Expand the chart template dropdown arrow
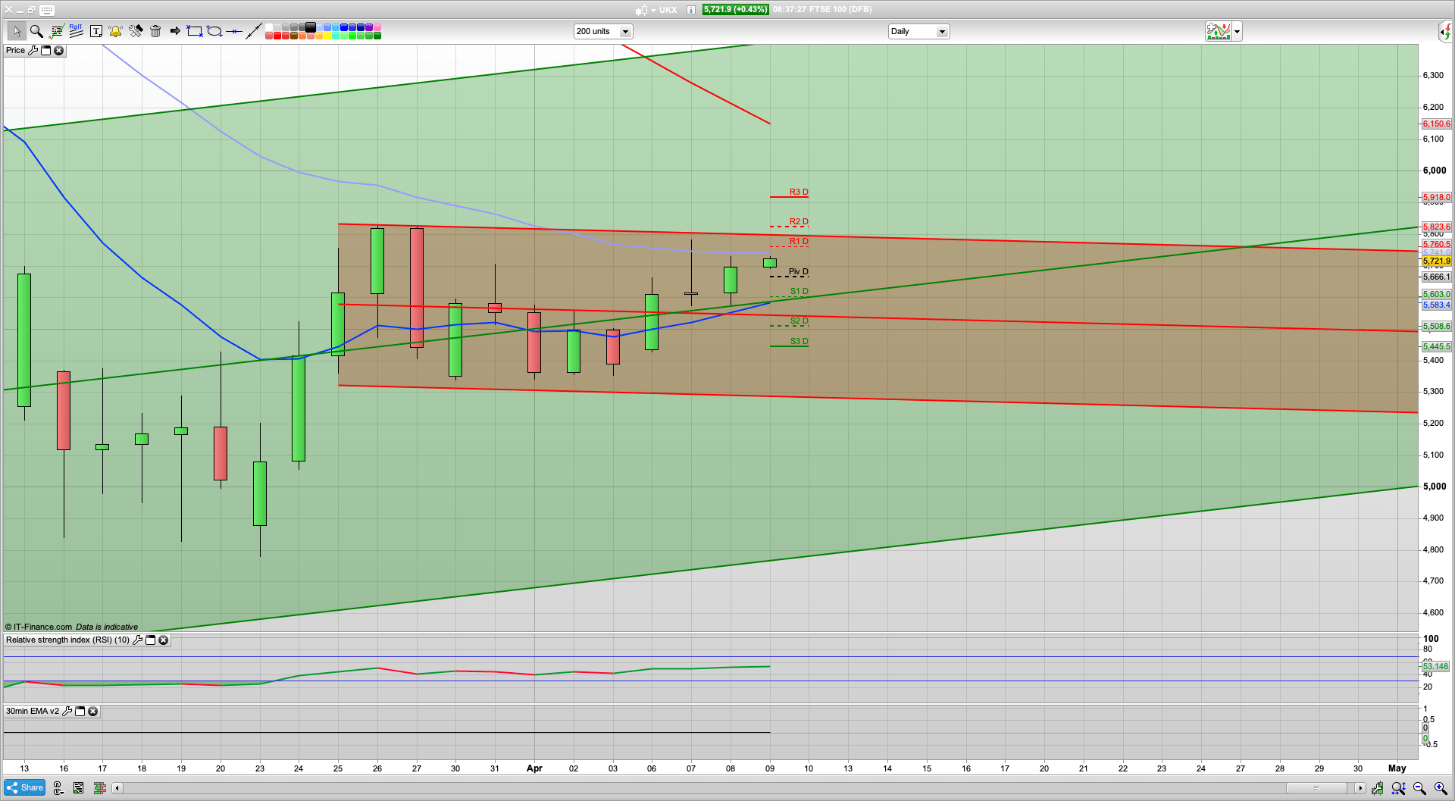Screen dimensions: 1455x801 1237,32
